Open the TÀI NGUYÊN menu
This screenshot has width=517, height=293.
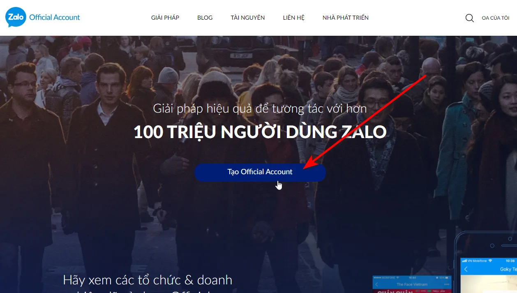(248, 18)
